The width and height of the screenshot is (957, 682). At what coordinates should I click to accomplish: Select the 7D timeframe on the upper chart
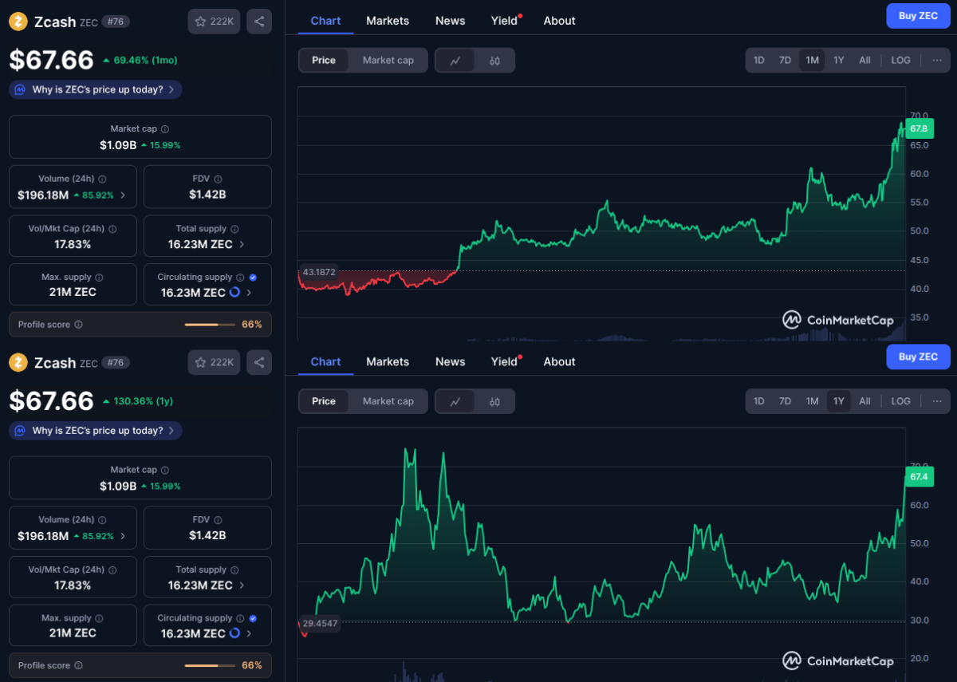tap(785, 60)
